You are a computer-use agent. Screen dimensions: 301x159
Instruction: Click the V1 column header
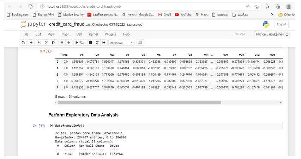click(82, 55)
